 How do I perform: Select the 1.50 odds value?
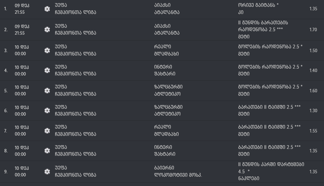click(x=313, y=50)
